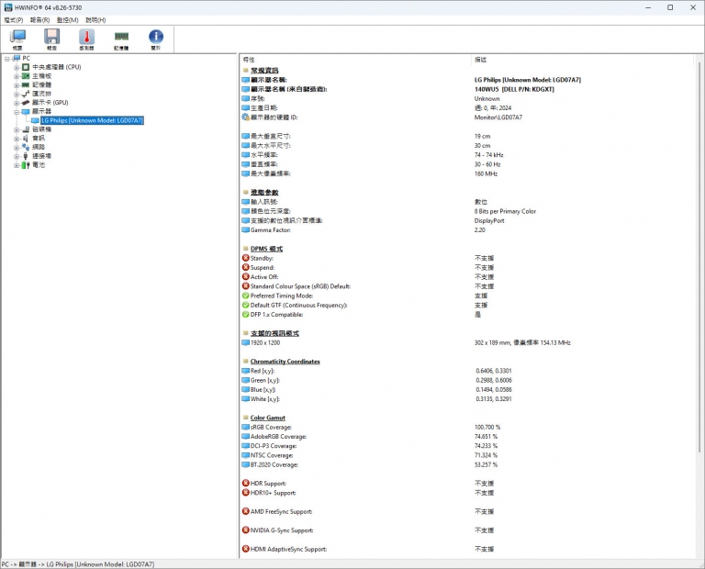This screenshot has height=569, width=705.
Task: Select the BT.2020 Coverage row
Action: [x=467, y=464]
